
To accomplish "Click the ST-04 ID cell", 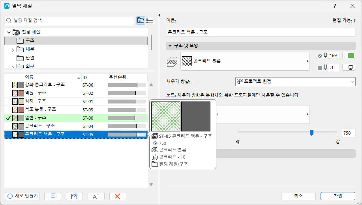I will pos(88,127).
